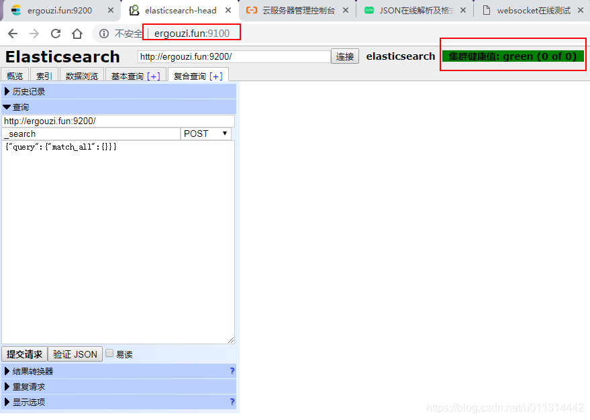Click the 连接 connect button
The image size is (590, 420).
pos(344,56)
